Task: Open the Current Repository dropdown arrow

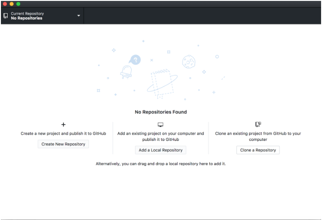Action: tap(78, 15)
